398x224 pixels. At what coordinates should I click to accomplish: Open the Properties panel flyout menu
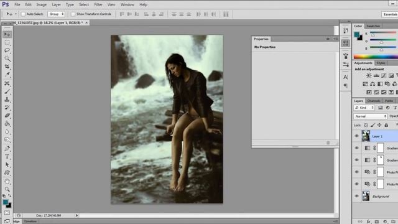335,39
